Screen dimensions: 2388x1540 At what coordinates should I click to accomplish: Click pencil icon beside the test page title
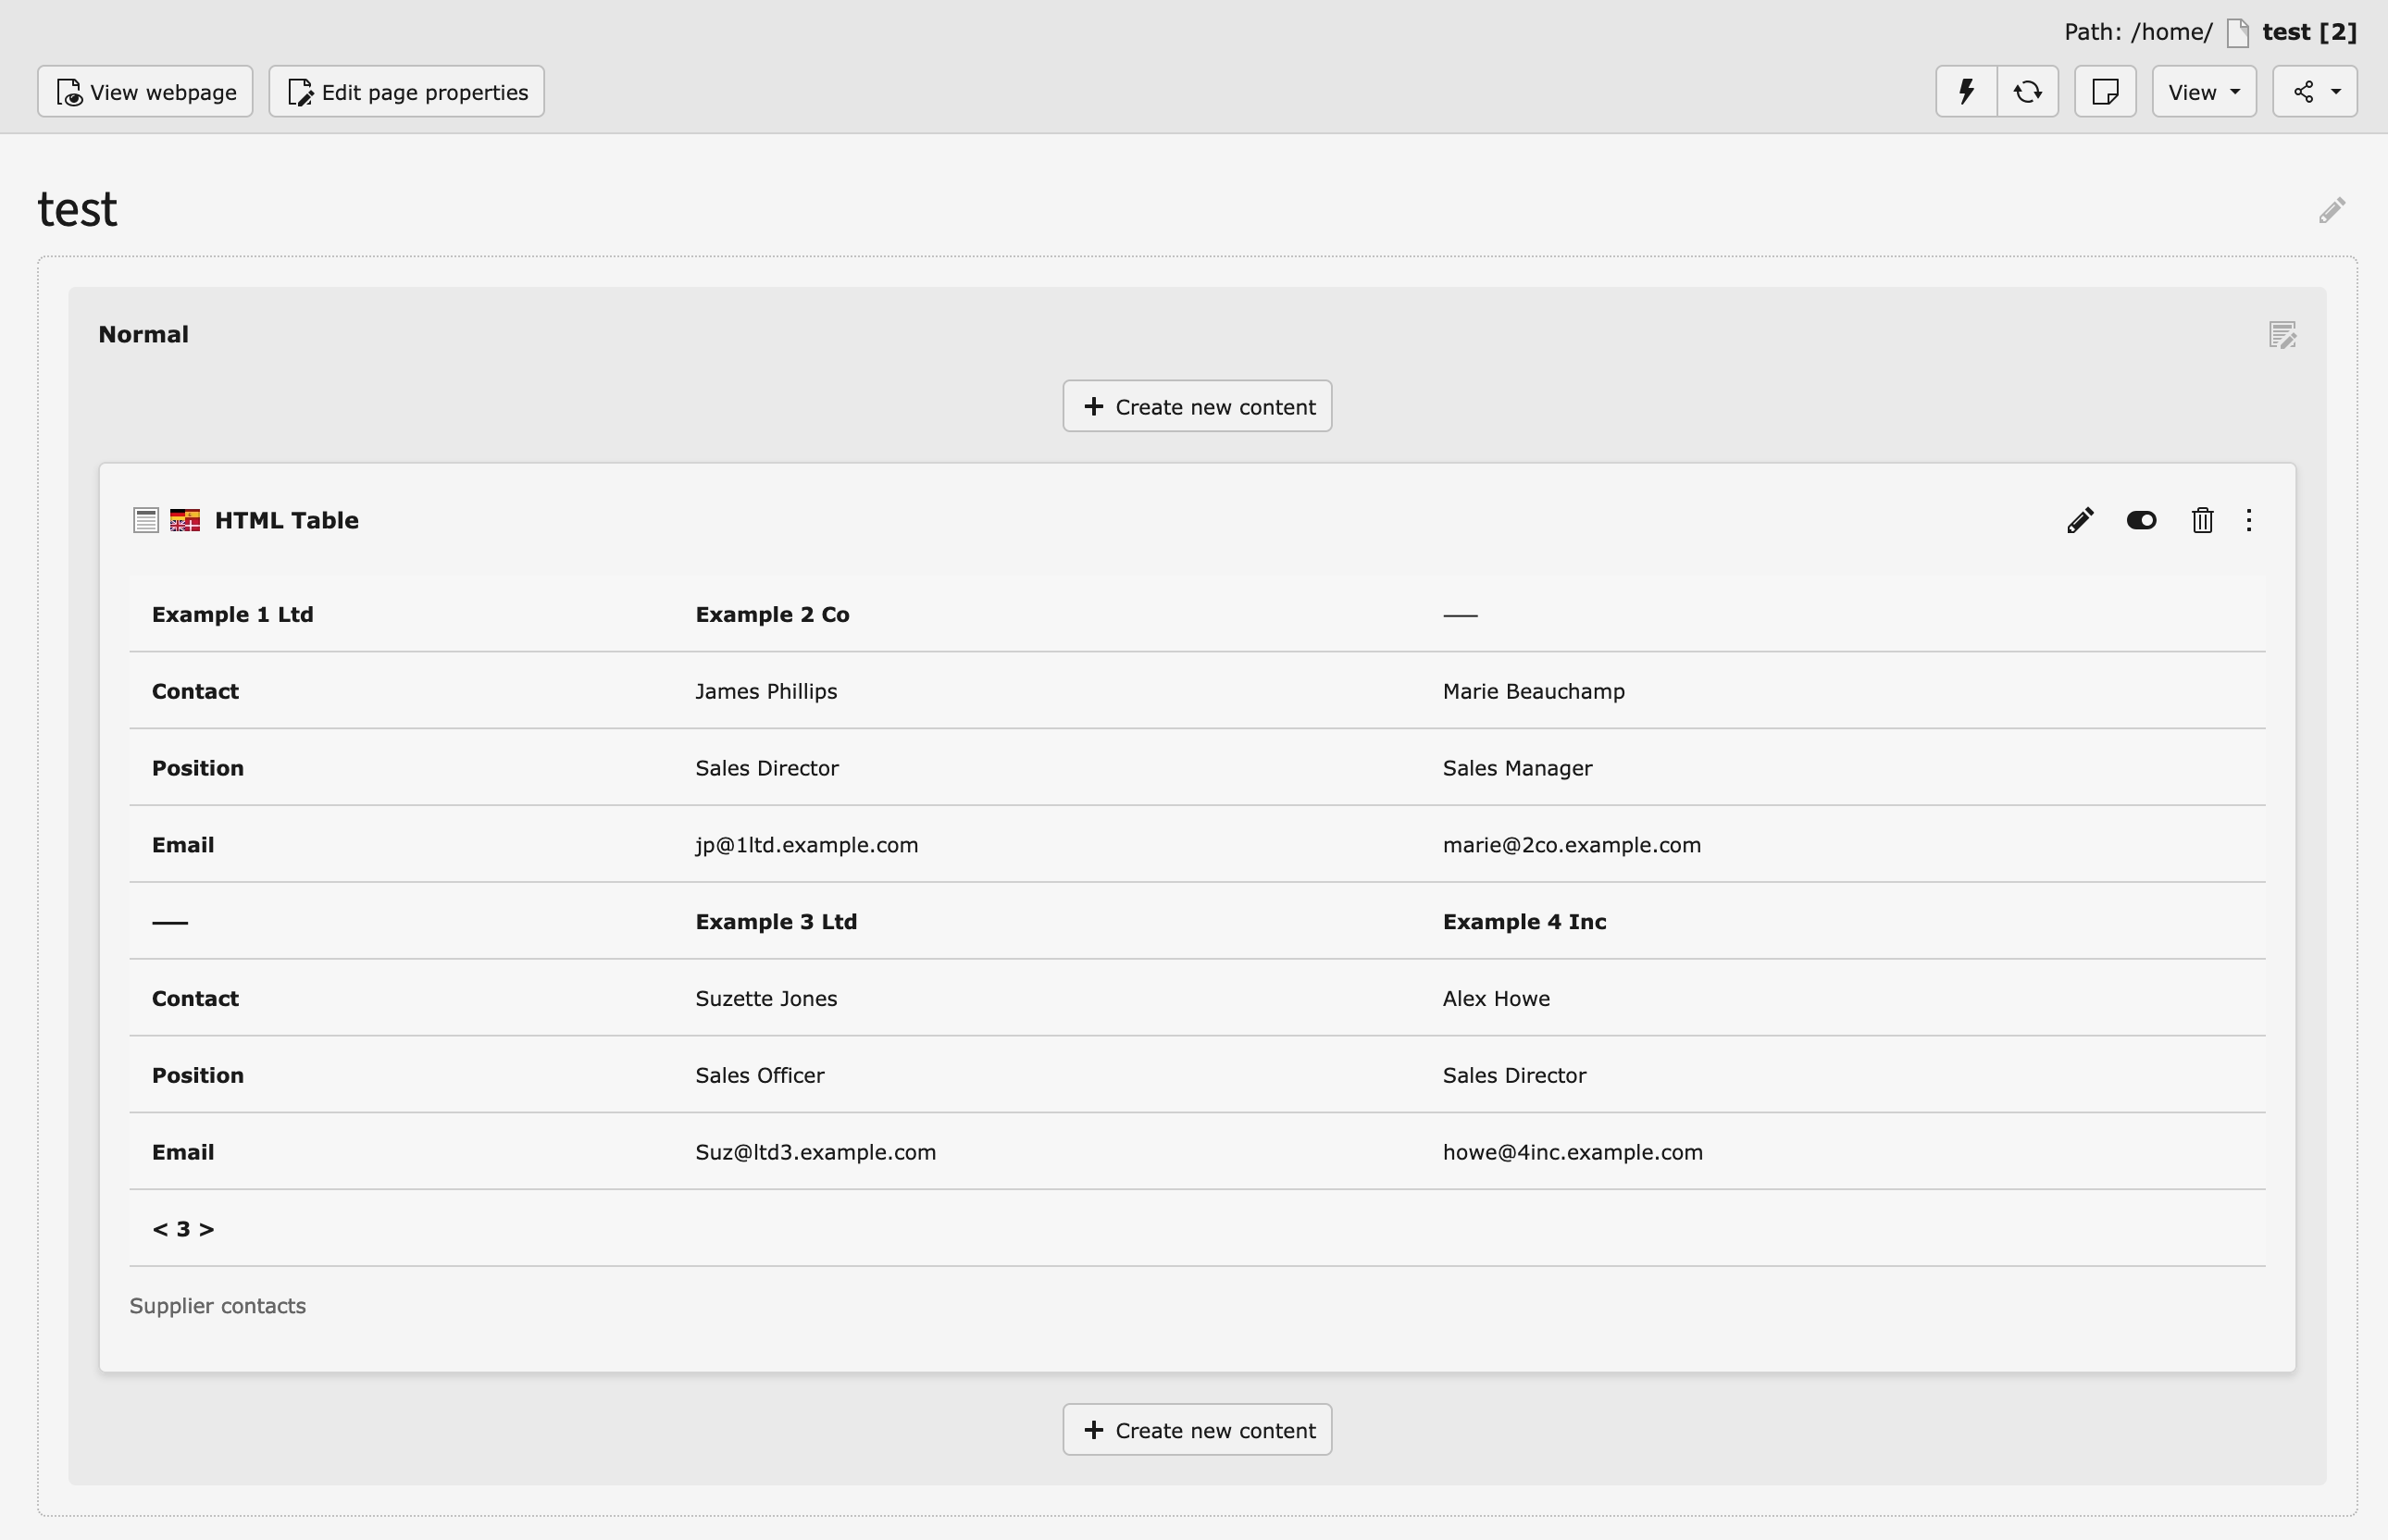(2331, 210)
